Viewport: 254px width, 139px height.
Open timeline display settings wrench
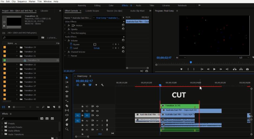point(102,85)
